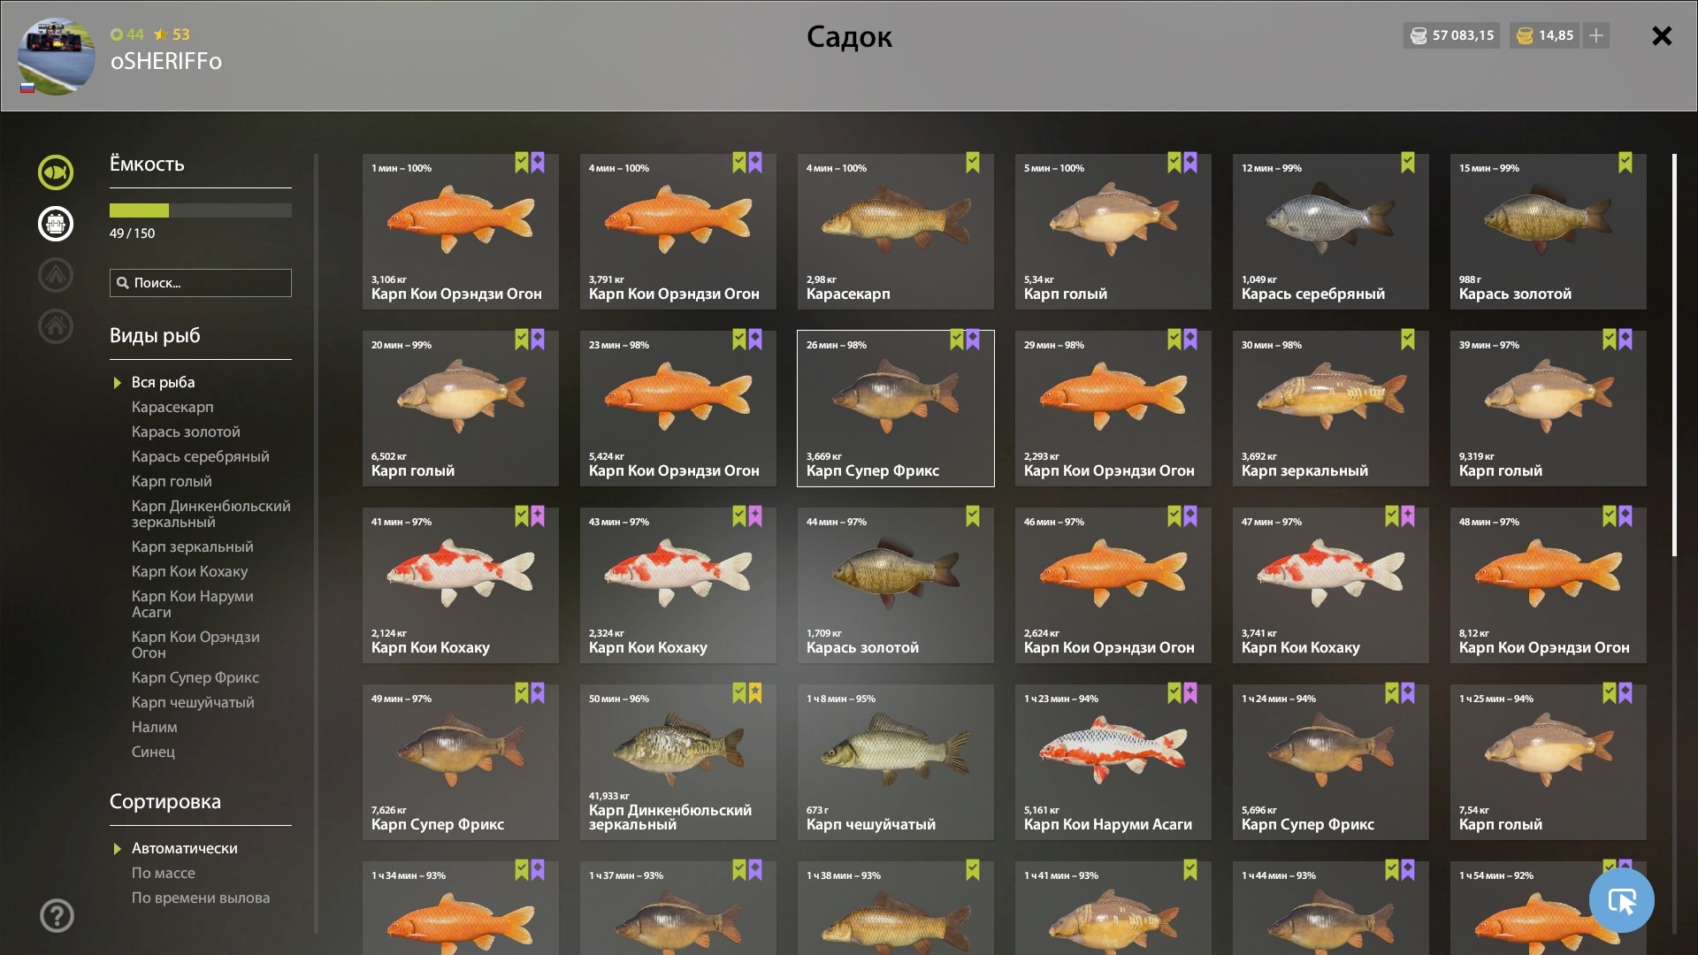Toggle purple bookmark on 3,106 kg Koi carp
Screen dimensions: 1698x955
point(538,163)
